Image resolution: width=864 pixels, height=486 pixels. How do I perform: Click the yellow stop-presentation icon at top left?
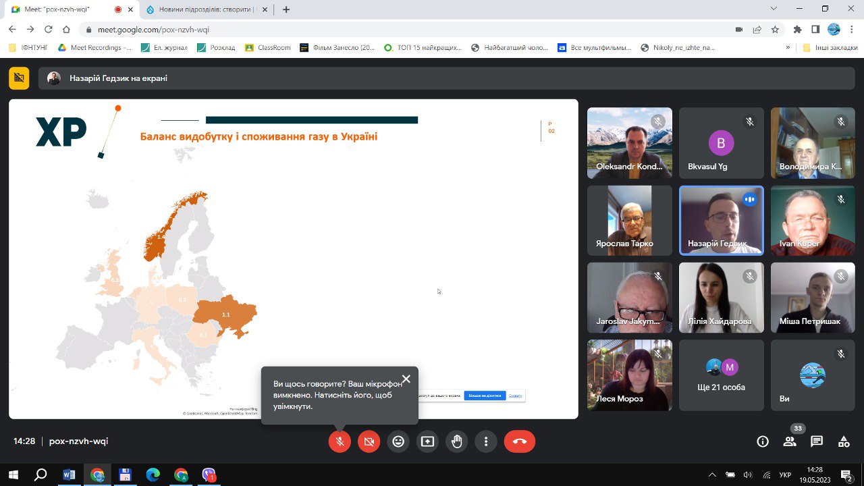pos(19,78)
